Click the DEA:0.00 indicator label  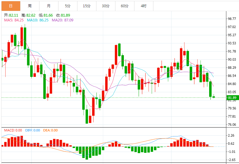pos(50,130)
